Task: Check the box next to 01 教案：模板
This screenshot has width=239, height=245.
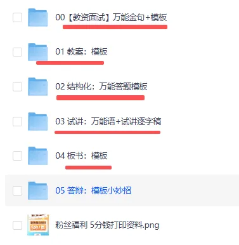Action: point(17,52)
